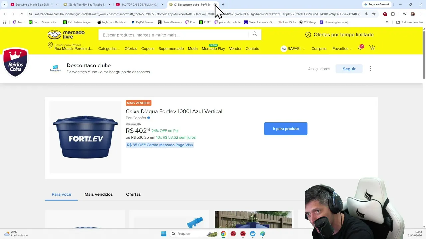Open the Caixa D'água Fortlev product title
The height and width of the screenshot is (239, 426).
[x=174, y=111]
